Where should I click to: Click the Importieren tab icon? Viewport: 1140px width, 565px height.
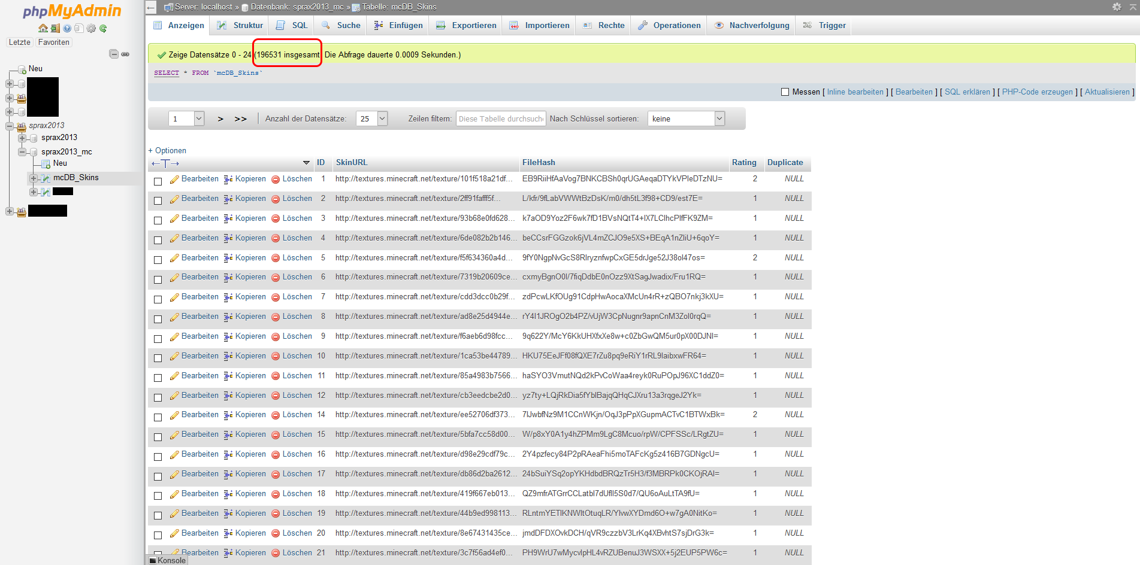click(x=514, y=25)
